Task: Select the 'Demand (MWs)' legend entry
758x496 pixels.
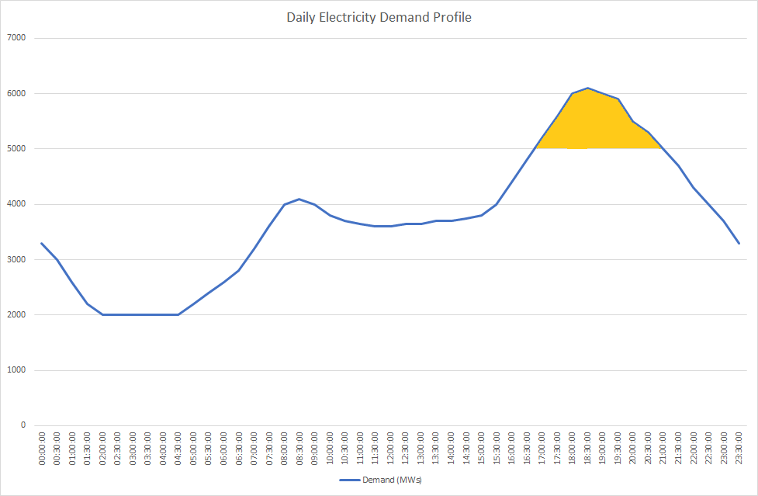Action: click(391, 480)
